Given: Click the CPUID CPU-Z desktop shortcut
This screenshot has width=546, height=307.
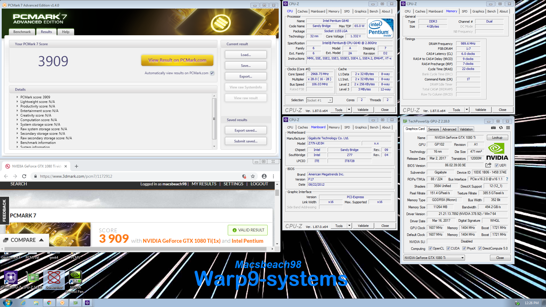Looking at the screenshot, I should 11,280.
